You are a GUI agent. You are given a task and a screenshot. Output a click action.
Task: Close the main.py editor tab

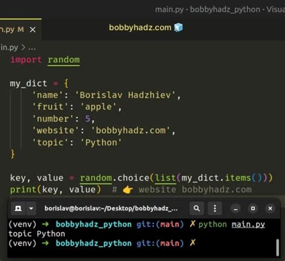tap(32, 30)
